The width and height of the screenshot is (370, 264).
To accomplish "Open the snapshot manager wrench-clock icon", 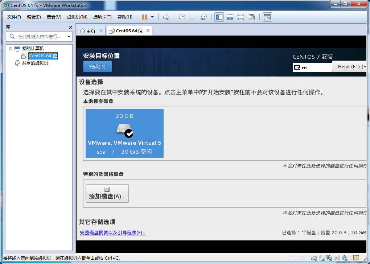I will tap(203, 17).
